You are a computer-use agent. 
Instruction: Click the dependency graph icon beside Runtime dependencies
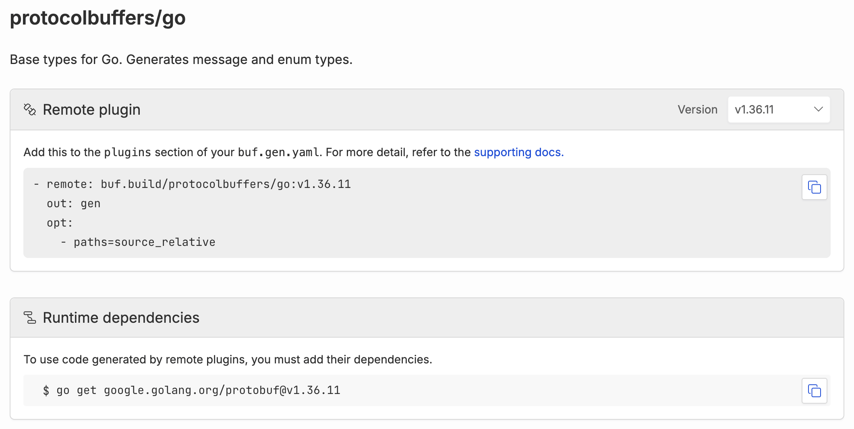[x=30, y=317]
